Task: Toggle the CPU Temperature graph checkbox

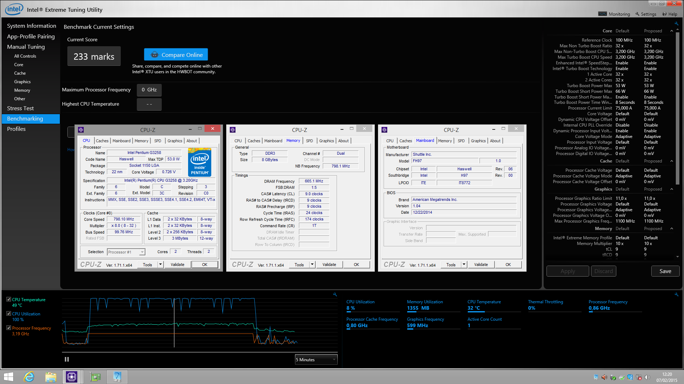Action: 9,299
